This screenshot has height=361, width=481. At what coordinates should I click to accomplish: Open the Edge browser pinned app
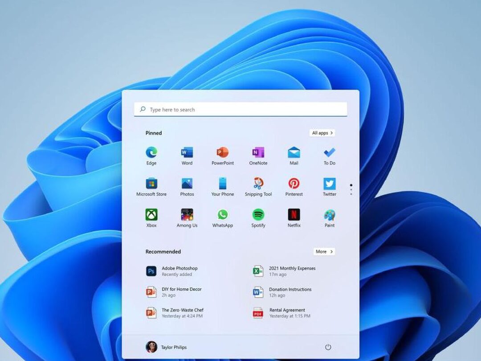click(x=151, y=153)
